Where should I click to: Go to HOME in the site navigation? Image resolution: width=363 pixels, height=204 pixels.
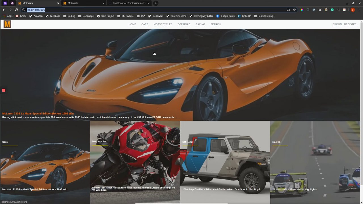tap(132, 24)
